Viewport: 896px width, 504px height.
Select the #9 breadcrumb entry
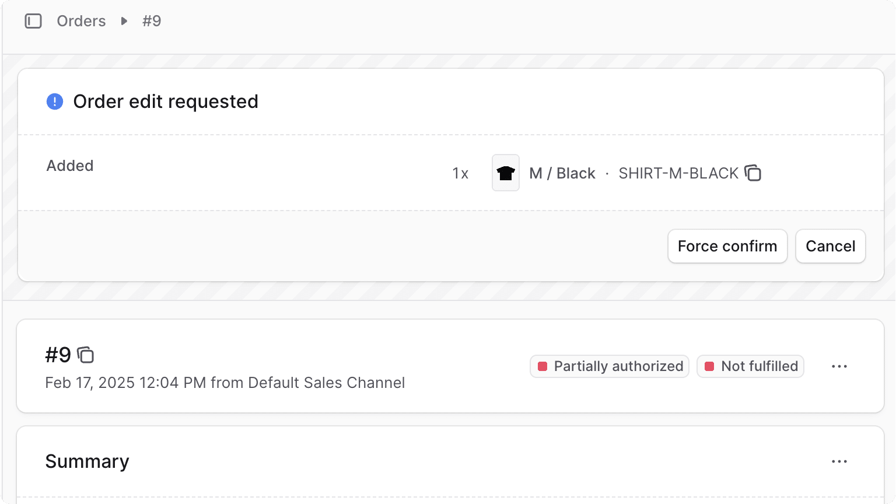(x=151, y=21)
